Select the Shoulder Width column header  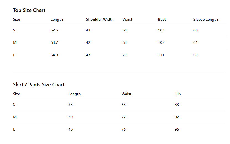tap(100, 19)
